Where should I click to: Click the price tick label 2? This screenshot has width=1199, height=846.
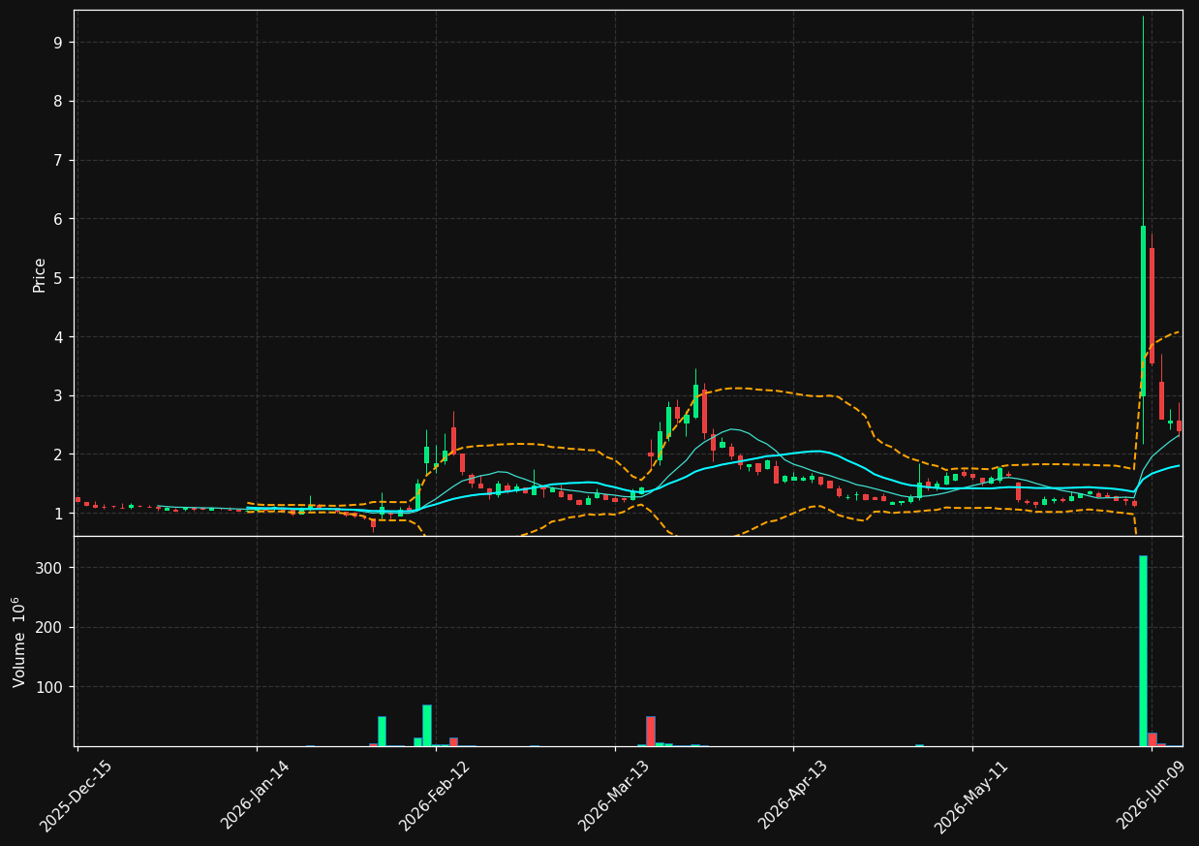(x=57, y=454)
